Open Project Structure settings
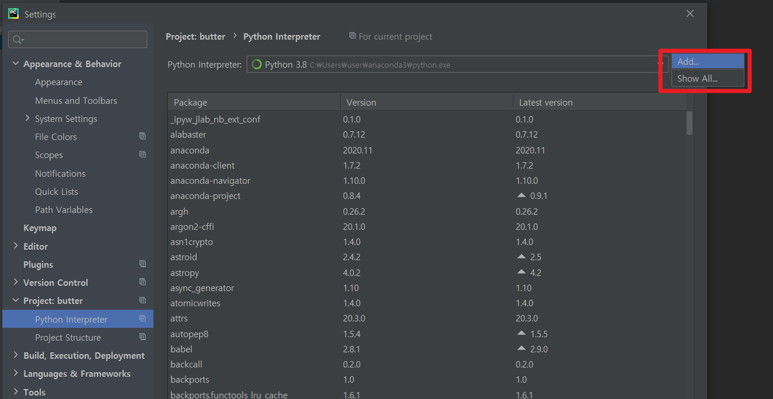The height and width of the screenshot is (399, 773). 68,337
